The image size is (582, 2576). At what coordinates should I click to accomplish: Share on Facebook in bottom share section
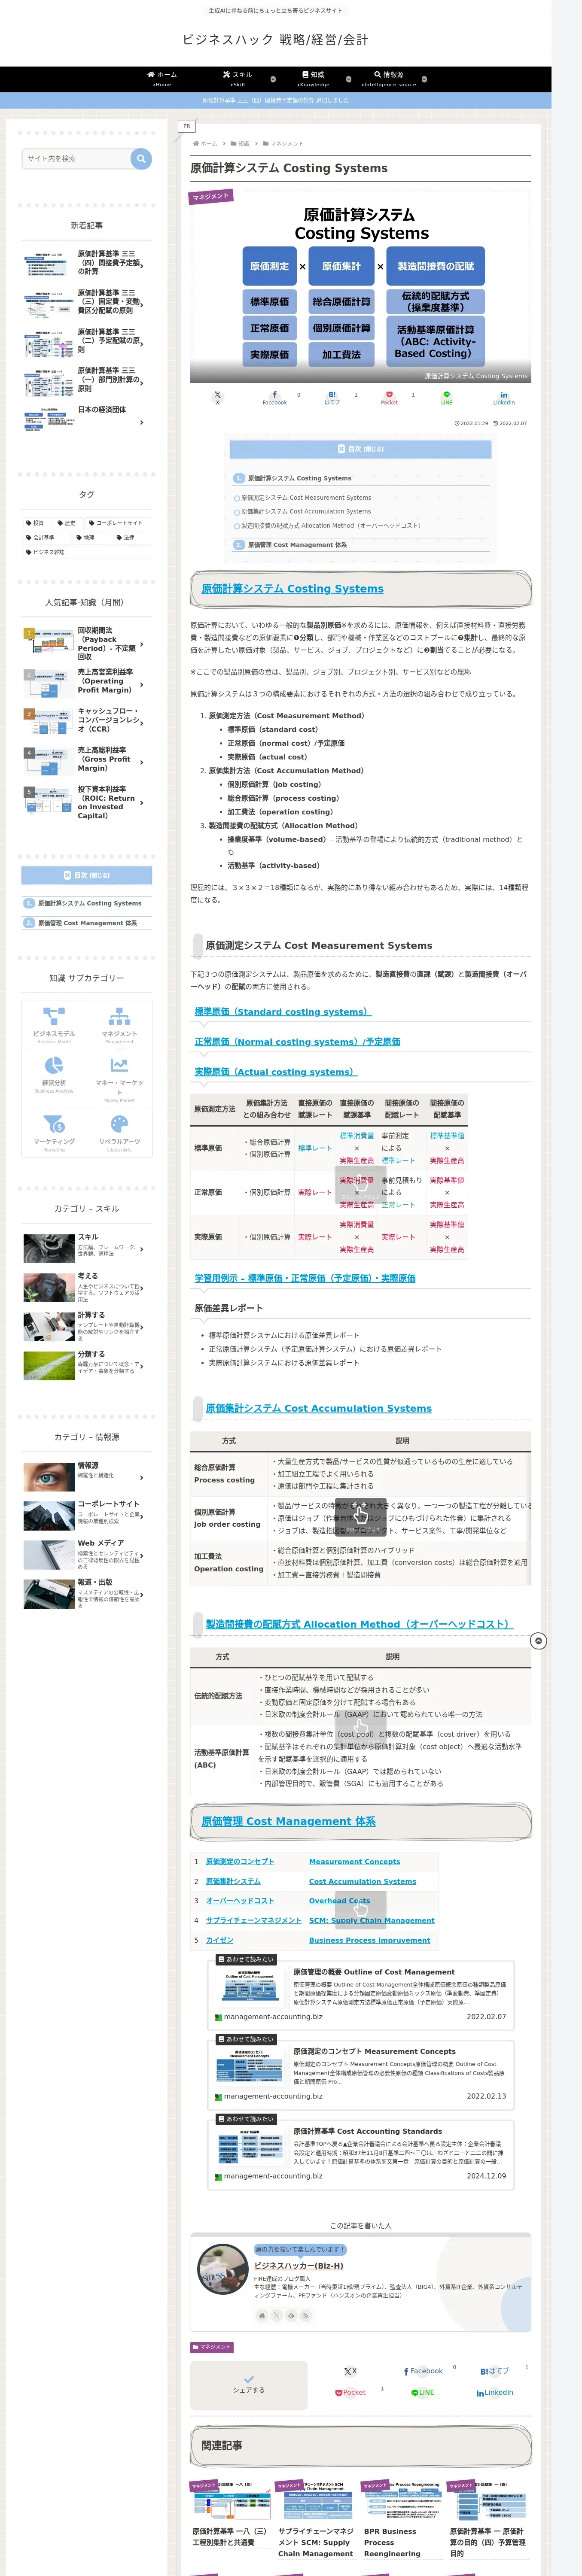pos(423,2371)
